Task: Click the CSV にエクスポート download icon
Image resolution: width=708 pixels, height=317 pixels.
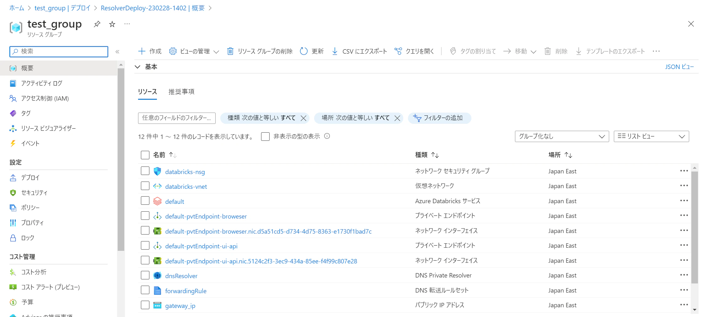Action: click(335, 51)
